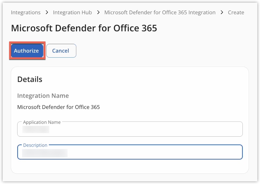260x184 pixels.
Task: Click the Description floating label
Action: [35, 145]
